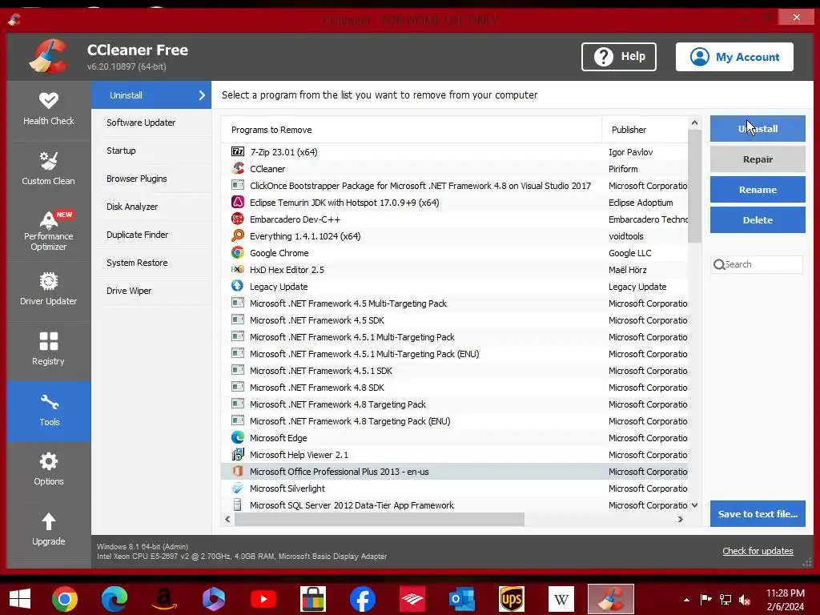Image resolution: width=820 pixels, height=615 pixels.
Task: Select ClickOnce Bootstrapper Package row
Action: click(x=455, y=186)
